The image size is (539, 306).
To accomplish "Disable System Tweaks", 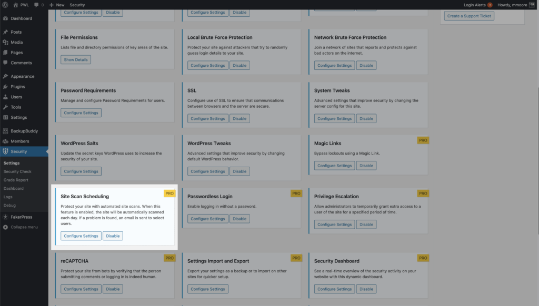I will pos(366,118).
